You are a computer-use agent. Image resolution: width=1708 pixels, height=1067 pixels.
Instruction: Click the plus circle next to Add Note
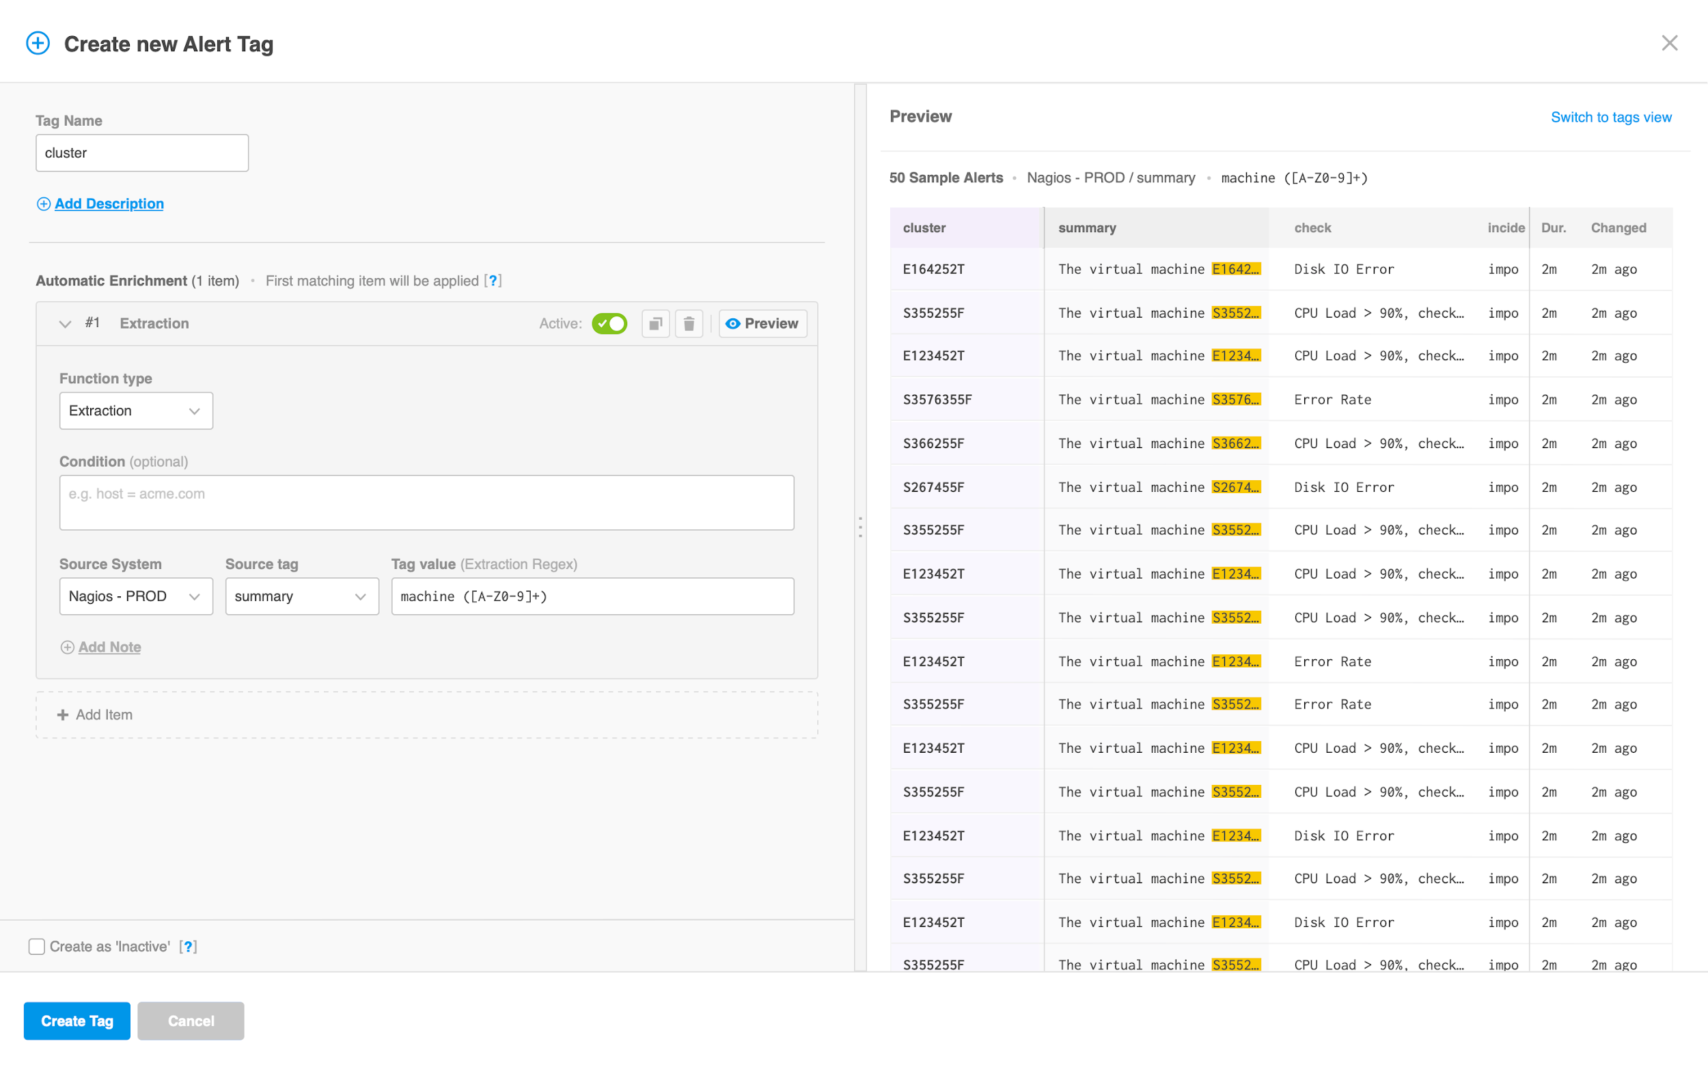point(67,647)
